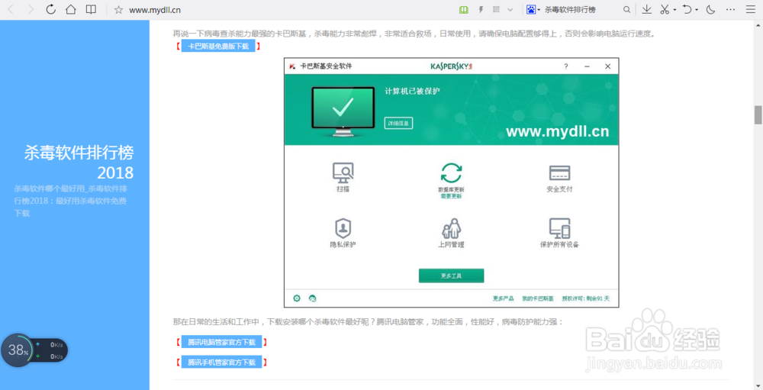Viewport: 763px width, 390px height.
Task: Click the magnifier search icon
Action: [626, 10]
